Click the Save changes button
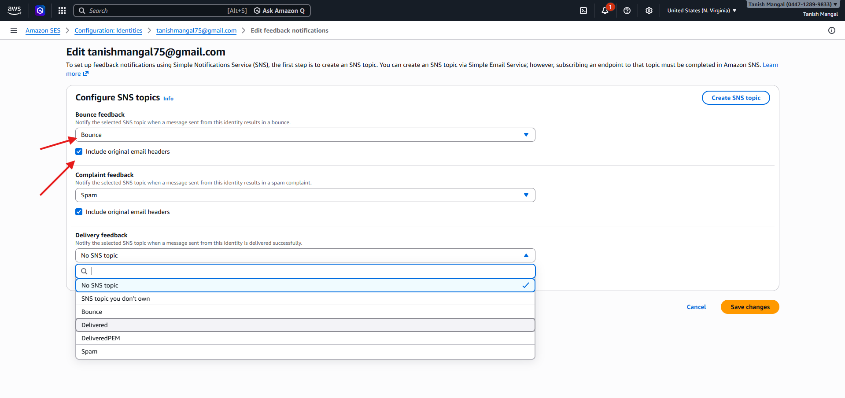 [749, 307]
